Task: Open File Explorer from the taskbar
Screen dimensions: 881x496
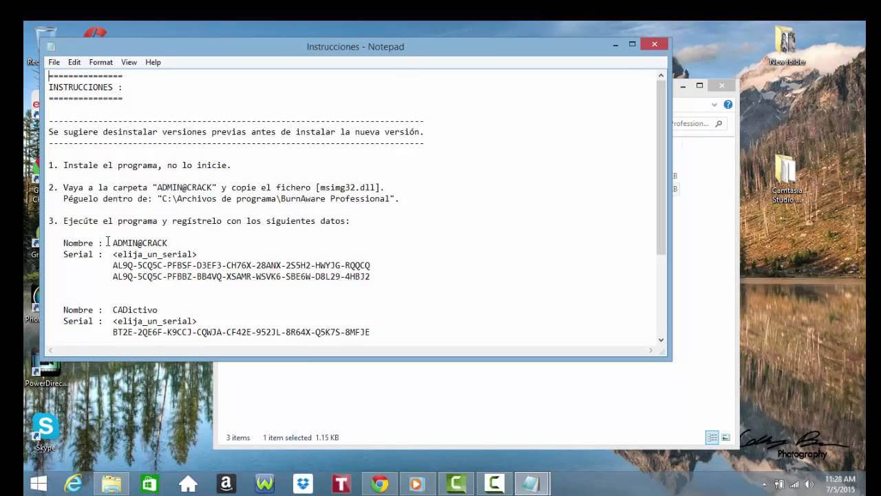Action: 112,484
